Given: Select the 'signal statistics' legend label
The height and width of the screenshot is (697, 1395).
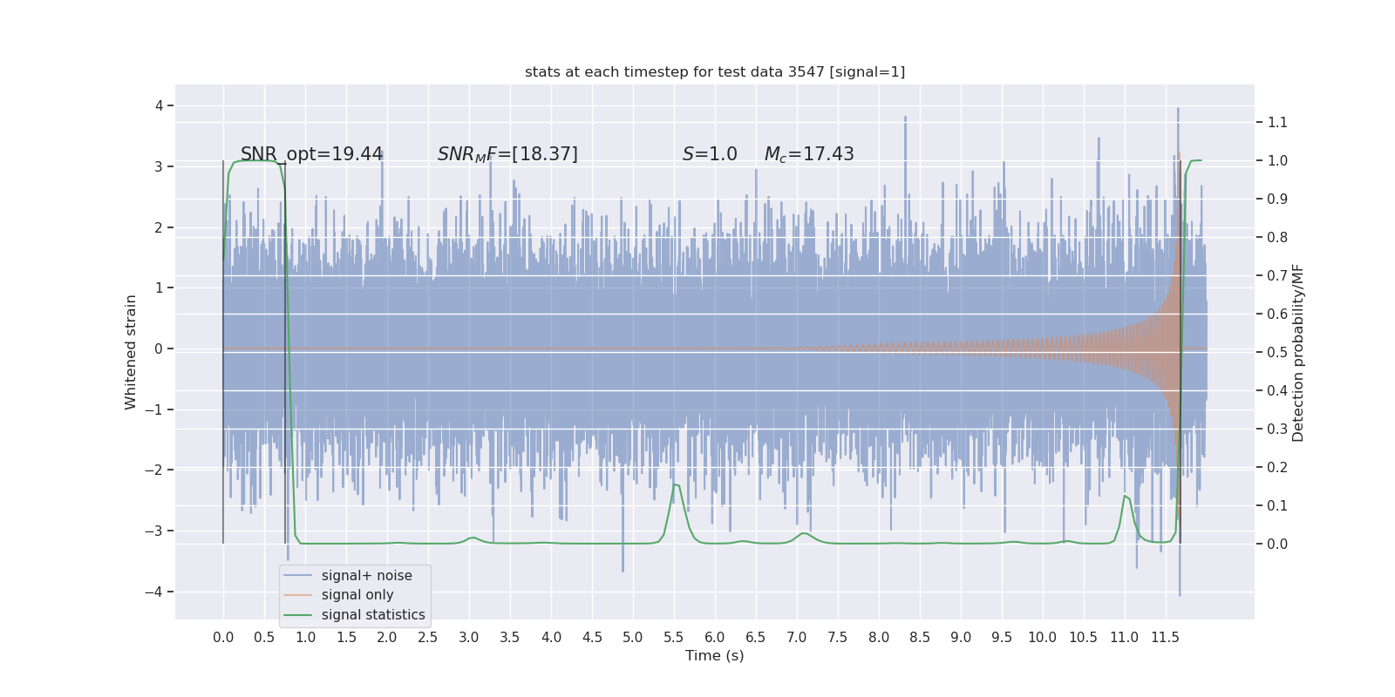Looking at the screenshot, I should click(x=373, y=615).
